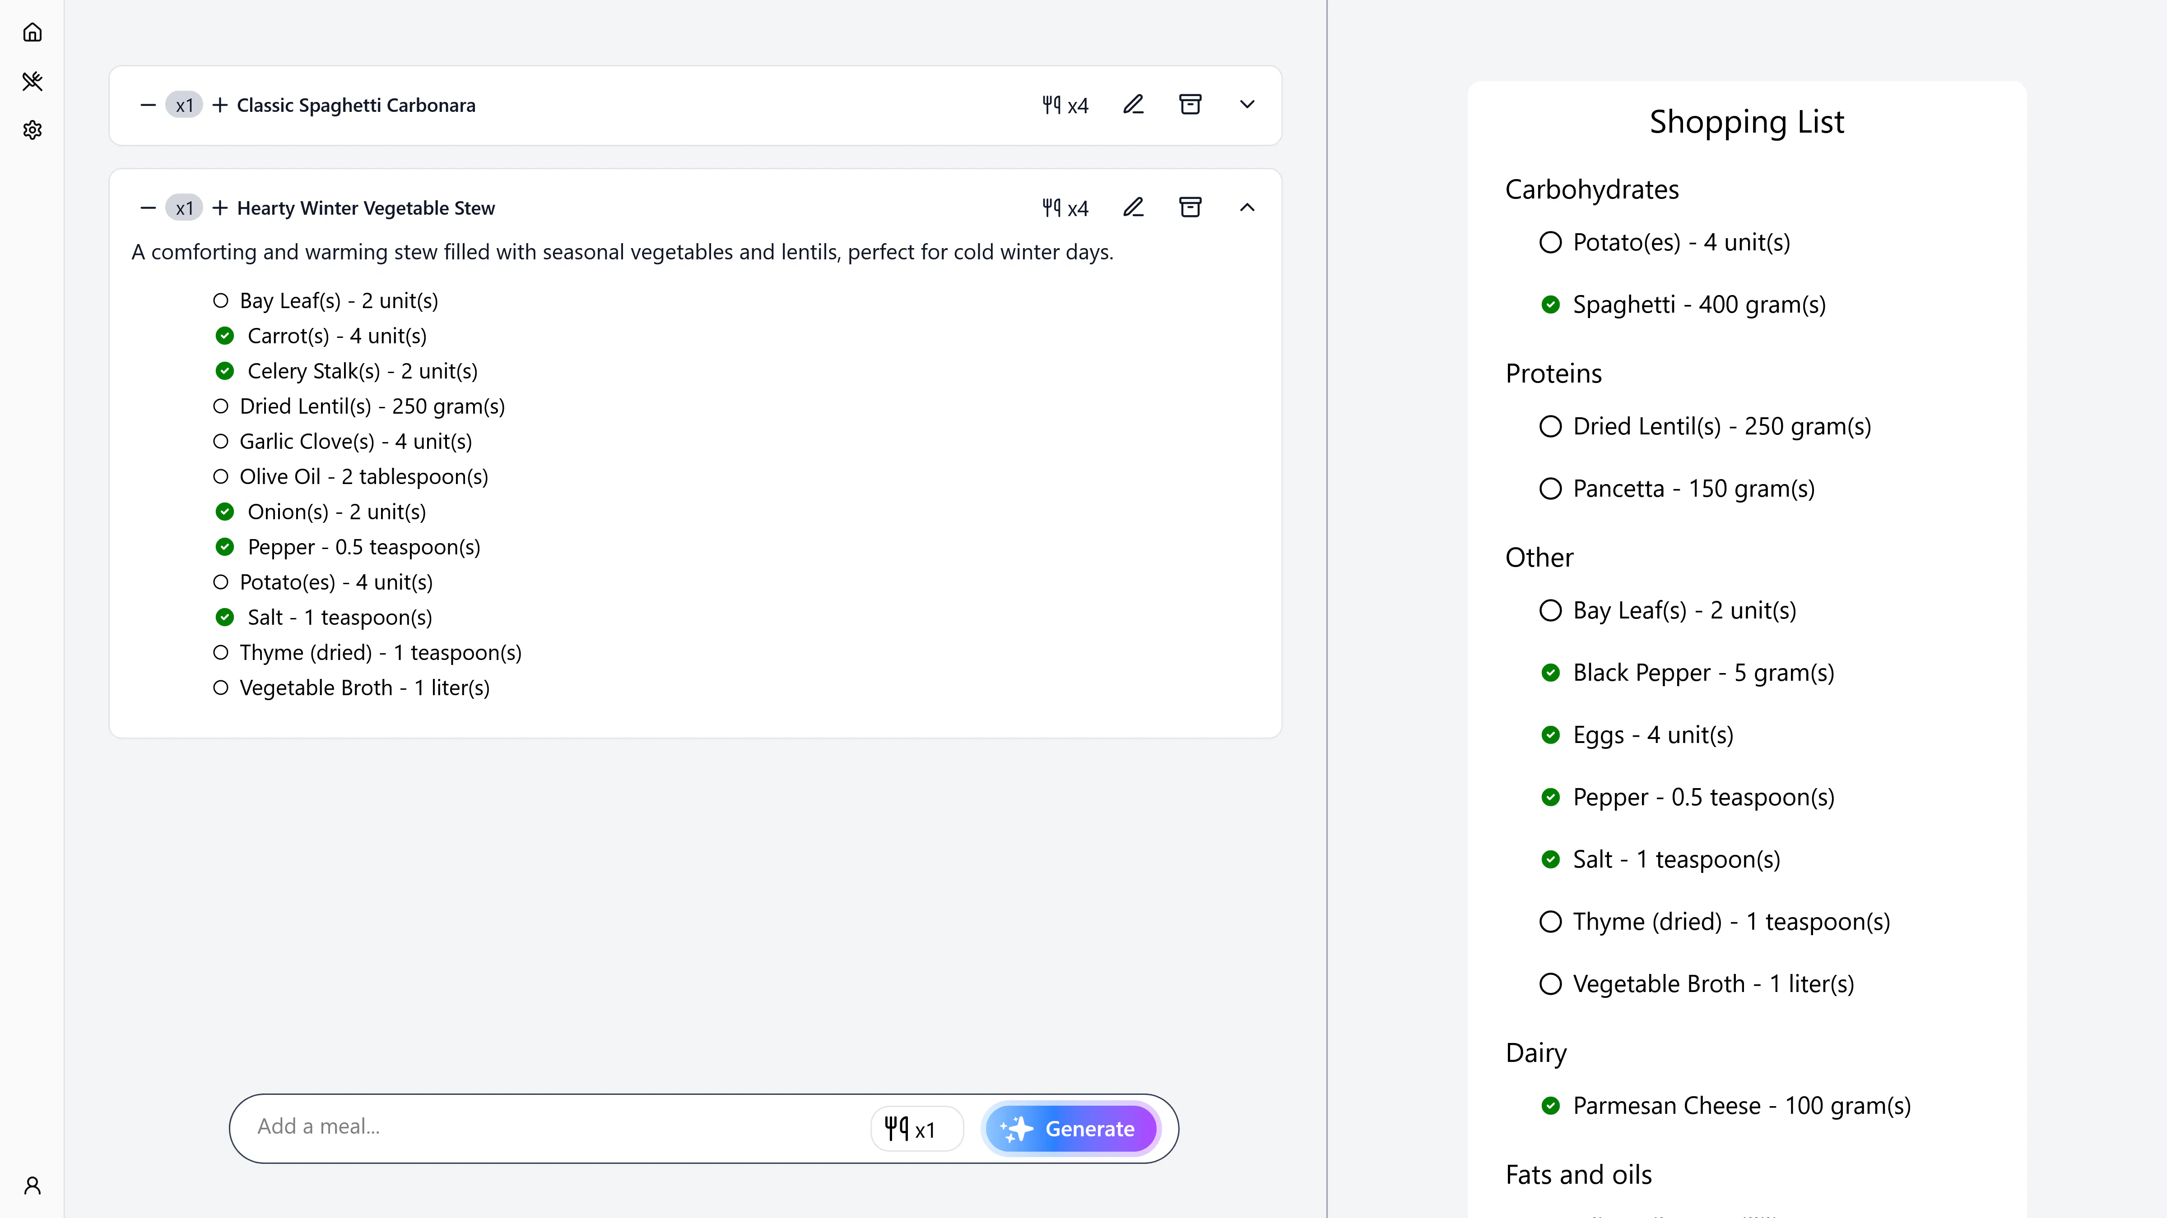Check Thyme (dried) in the Shopping List

click(1549, 921)
